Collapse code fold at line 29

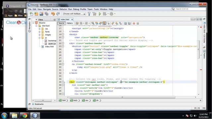point(63,64)
